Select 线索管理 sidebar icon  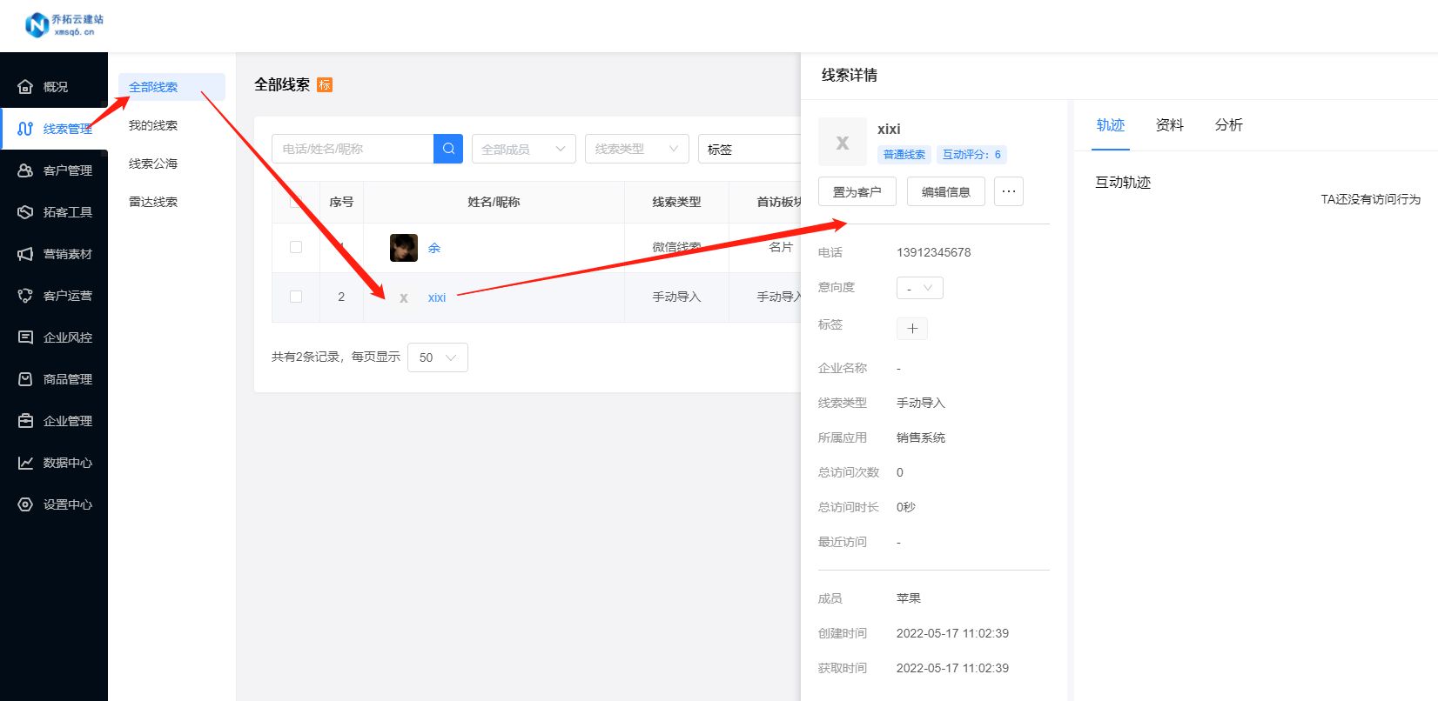coord(25,129)
